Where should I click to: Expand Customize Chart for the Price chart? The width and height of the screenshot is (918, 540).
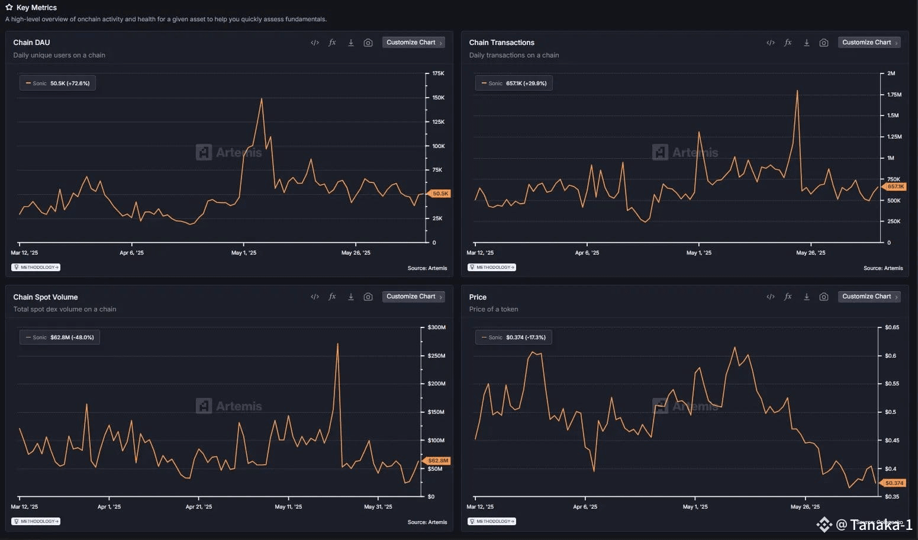point(869,297)
